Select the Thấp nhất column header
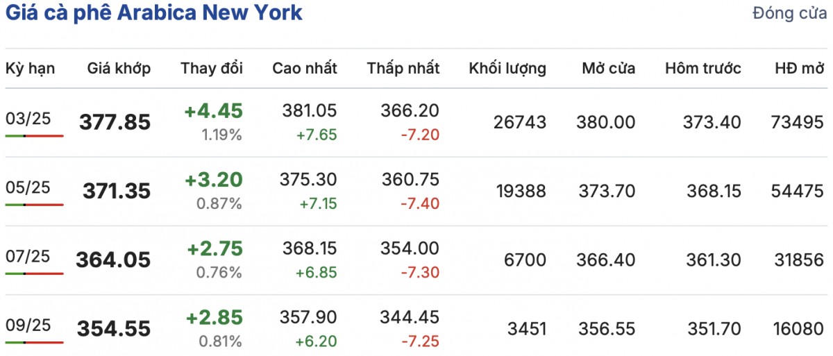 pos(403,68)
